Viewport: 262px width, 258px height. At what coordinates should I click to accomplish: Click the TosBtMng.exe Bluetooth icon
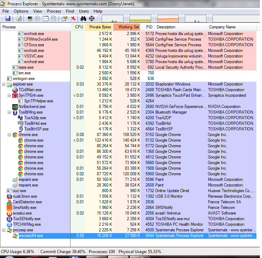tap(15, 113)
